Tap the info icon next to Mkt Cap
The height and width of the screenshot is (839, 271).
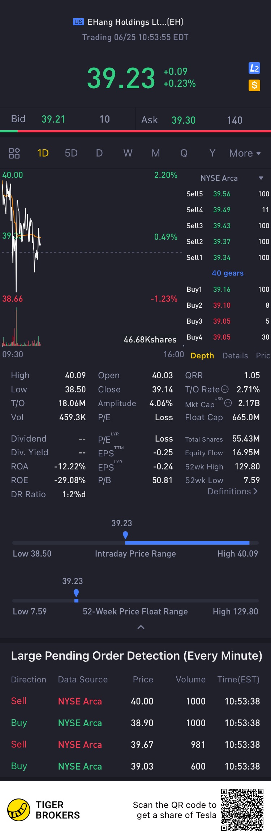point(228,403)
